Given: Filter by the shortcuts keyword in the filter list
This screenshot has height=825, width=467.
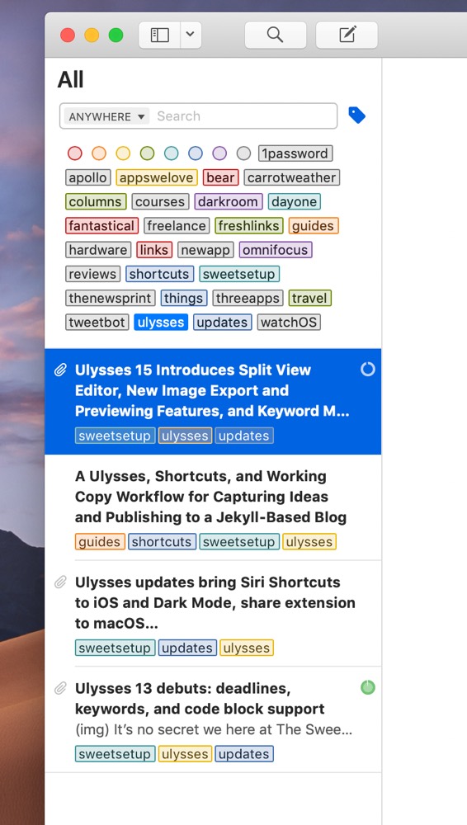Looking at the screenshot, I should coord(159,274).
